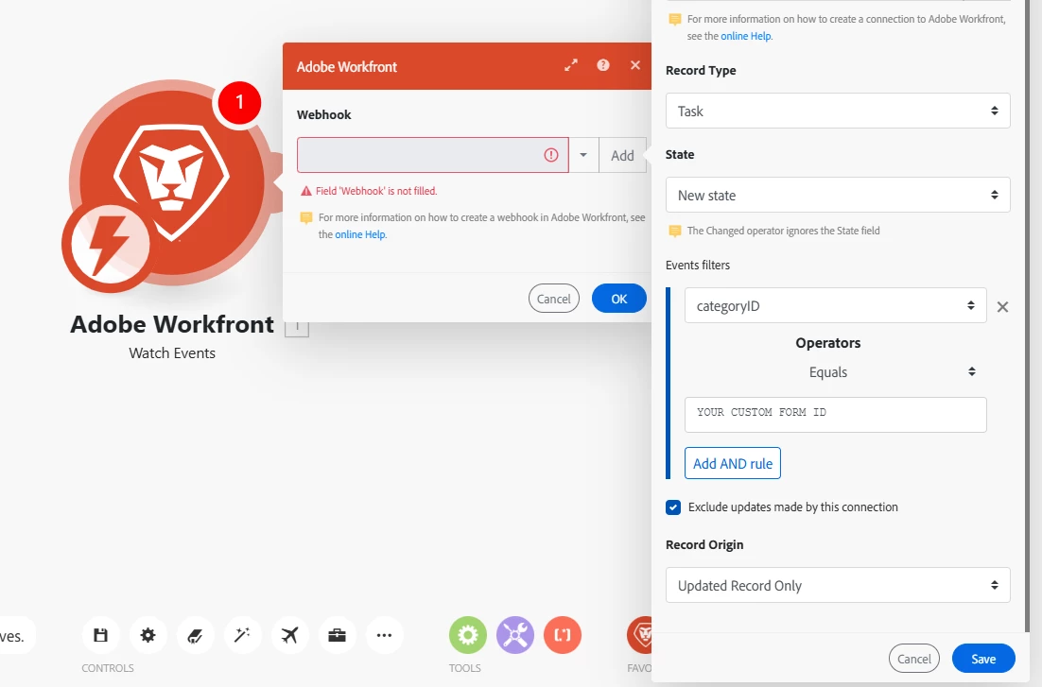Viewport: 1042px width, 687px height.
Task: Open the State dropdown showing New state
Action: click(x=838, y=195)
